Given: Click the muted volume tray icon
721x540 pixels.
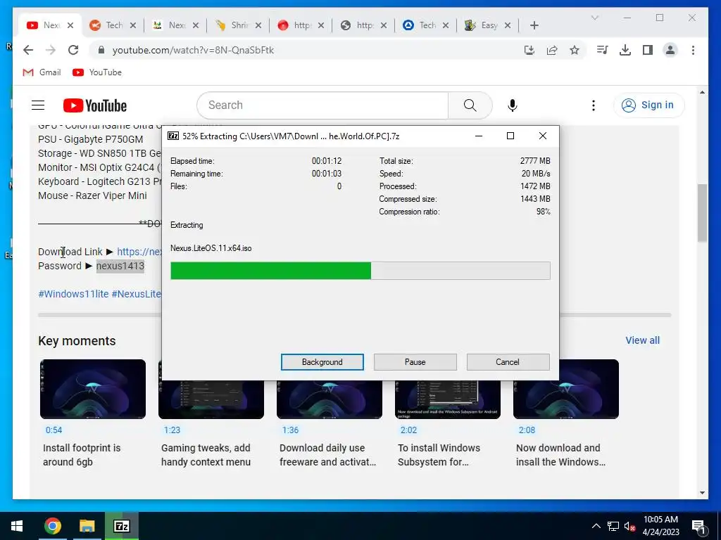Looking at the screenshot, I should [629, 526].
